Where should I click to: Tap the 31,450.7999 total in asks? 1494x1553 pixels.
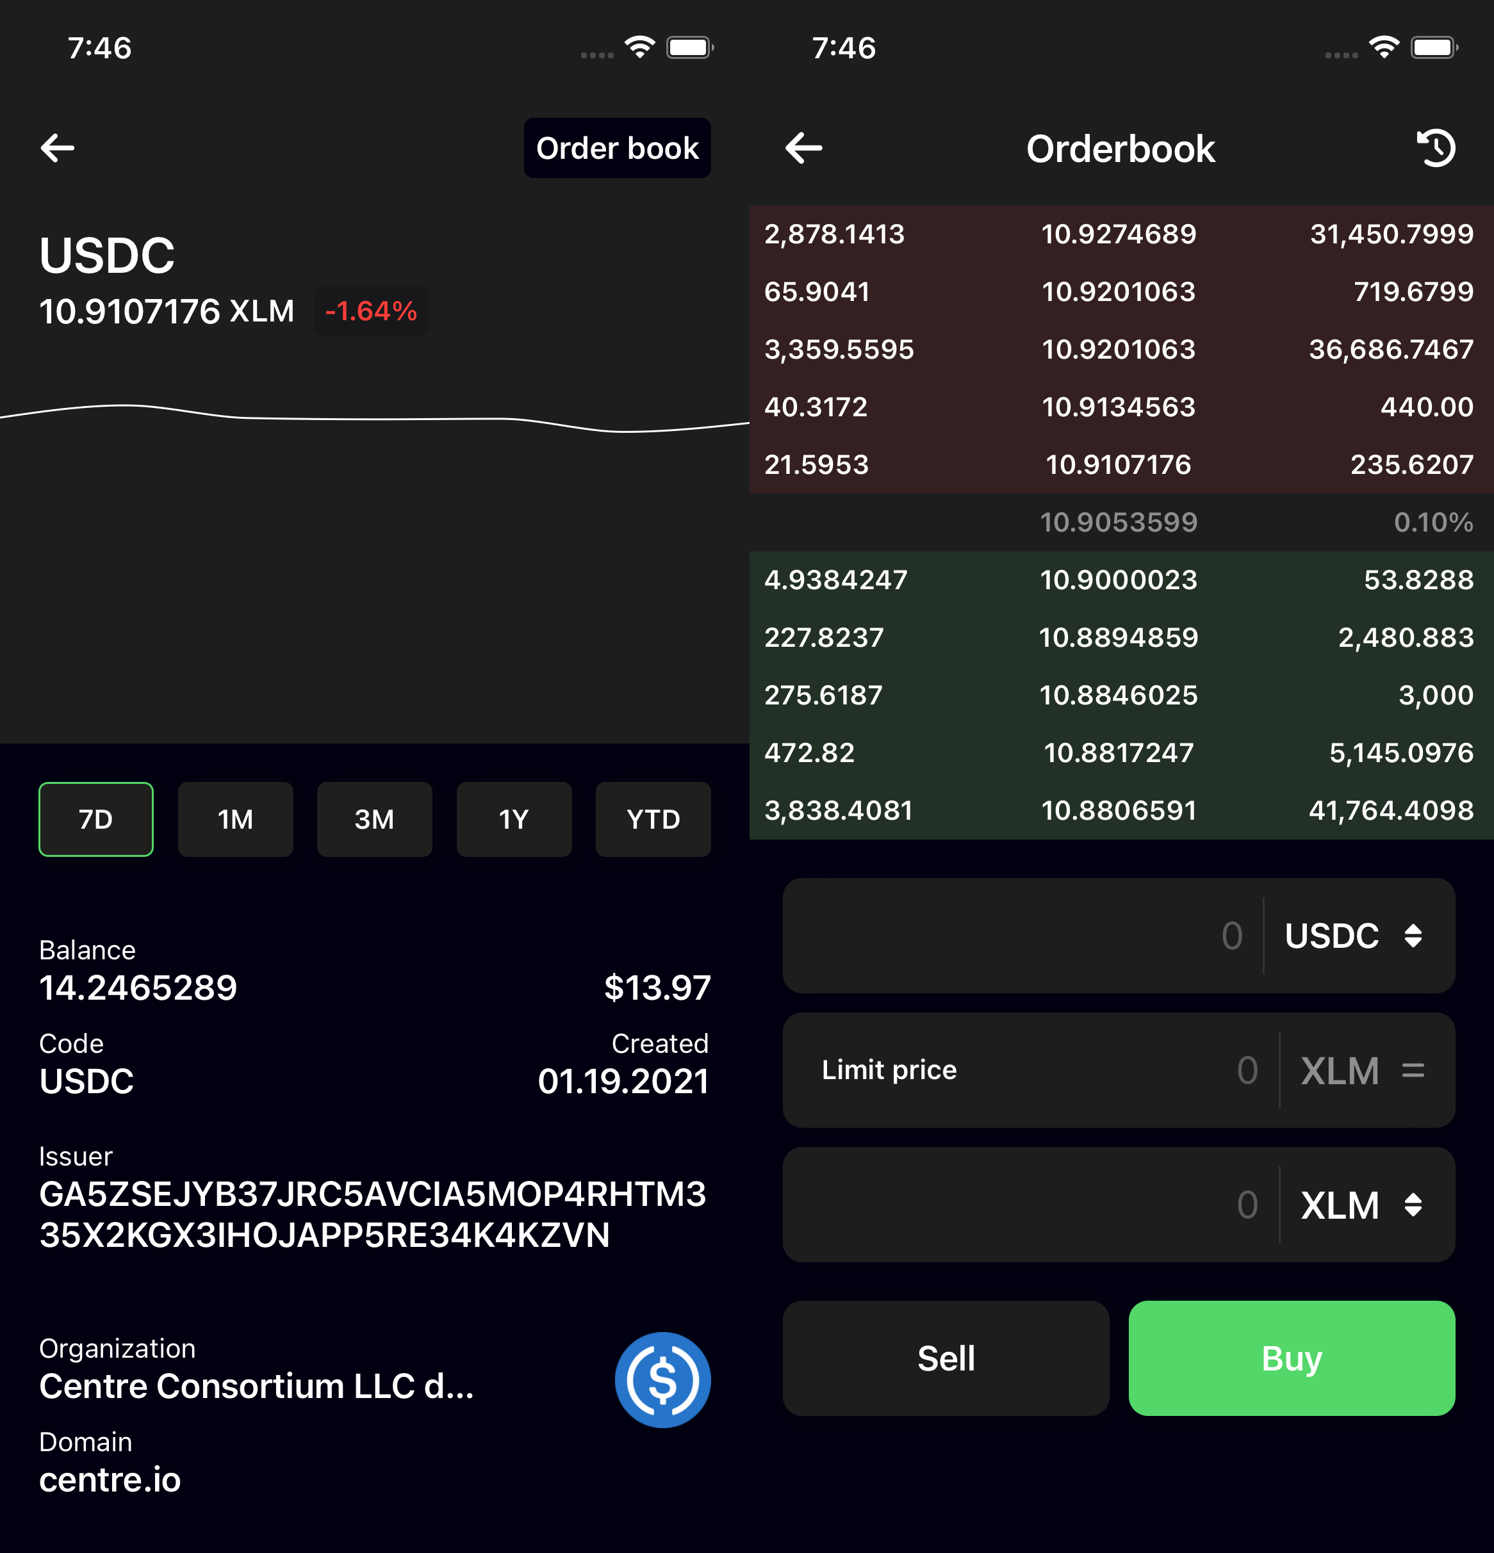(x=1391, y=234)
